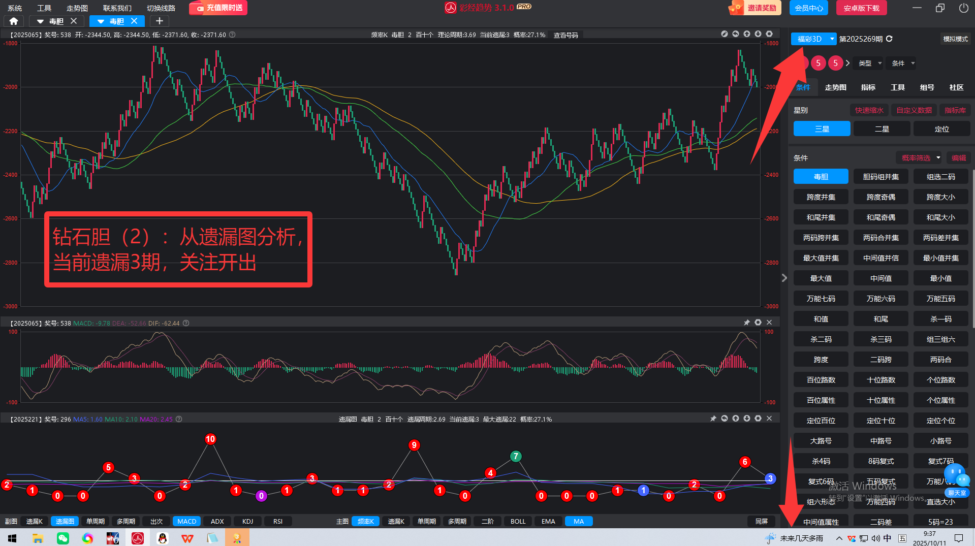
Task: Click the undo arrow icon above main chart
Action: 735,34
